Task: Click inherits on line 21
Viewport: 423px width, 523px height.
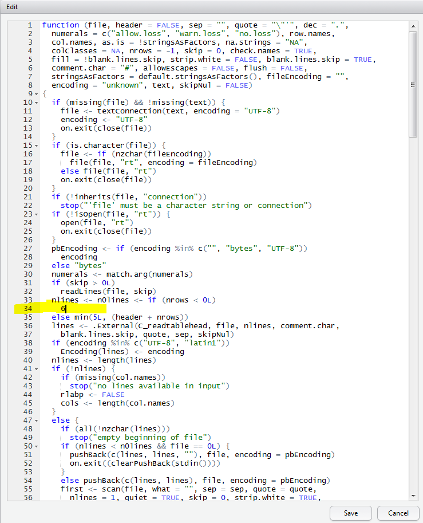Action: [93, 197]
